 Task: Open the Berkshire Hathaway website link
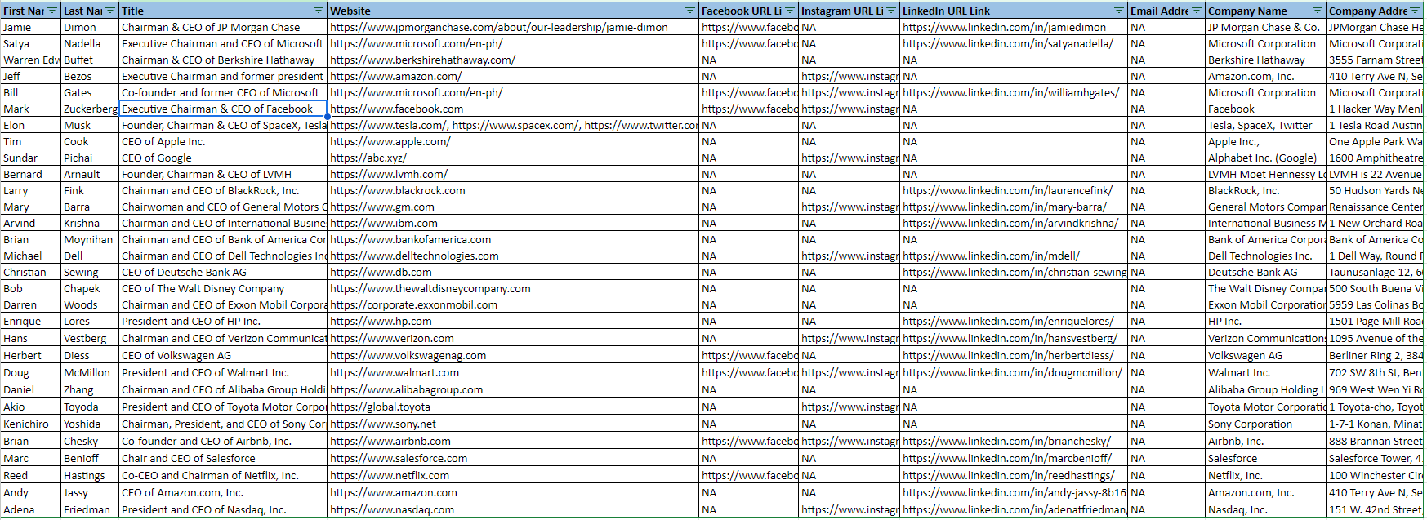pos(422,60)
